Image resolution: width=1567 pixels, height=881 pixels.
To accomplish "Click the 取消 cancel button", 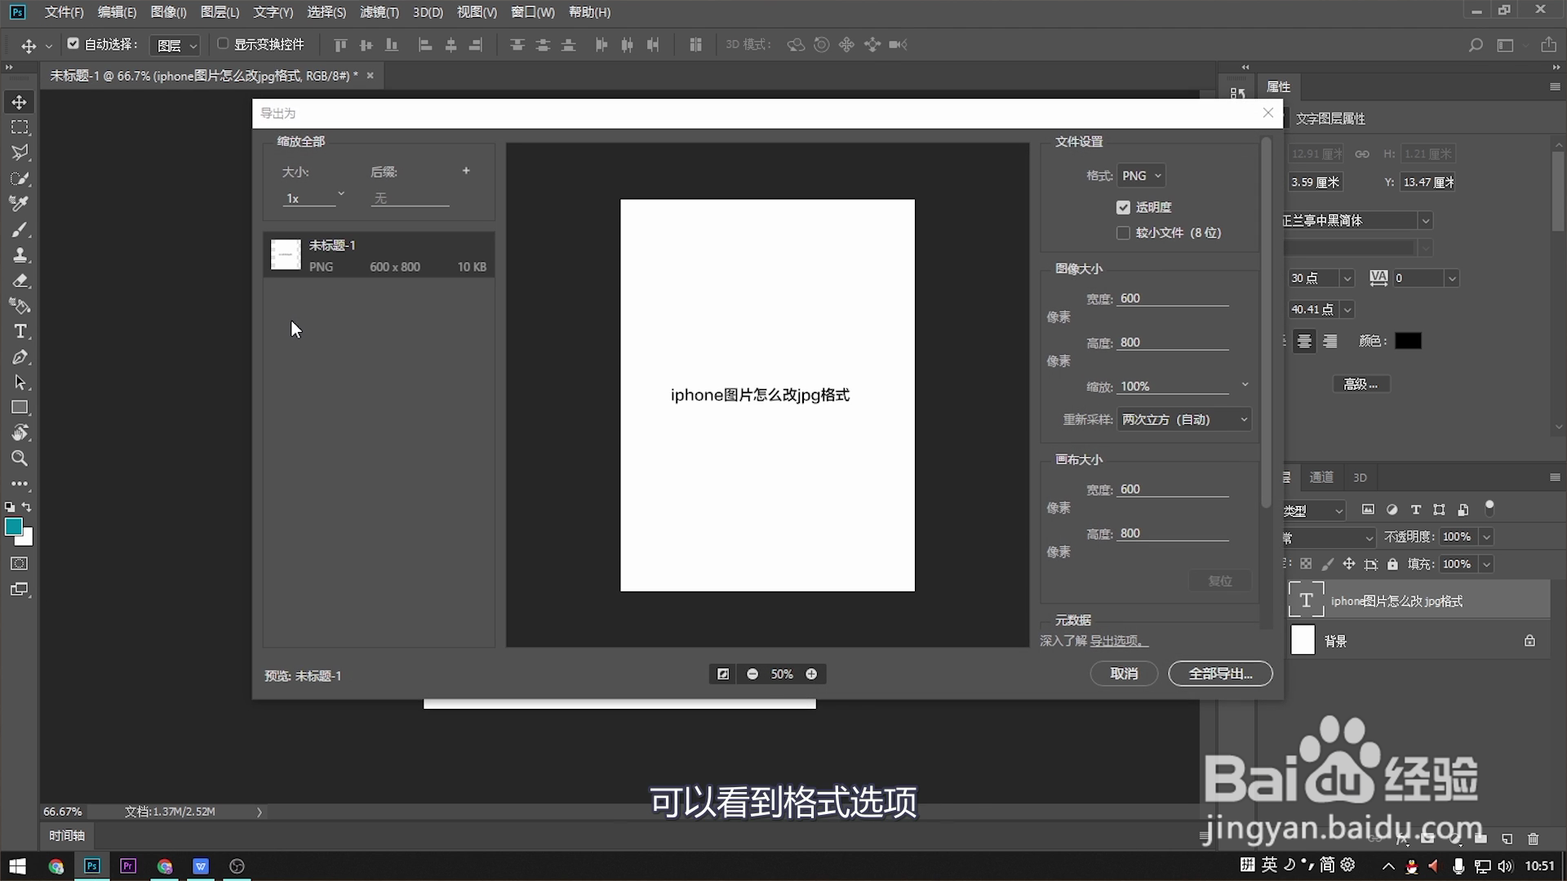I will pos(1124,674).
